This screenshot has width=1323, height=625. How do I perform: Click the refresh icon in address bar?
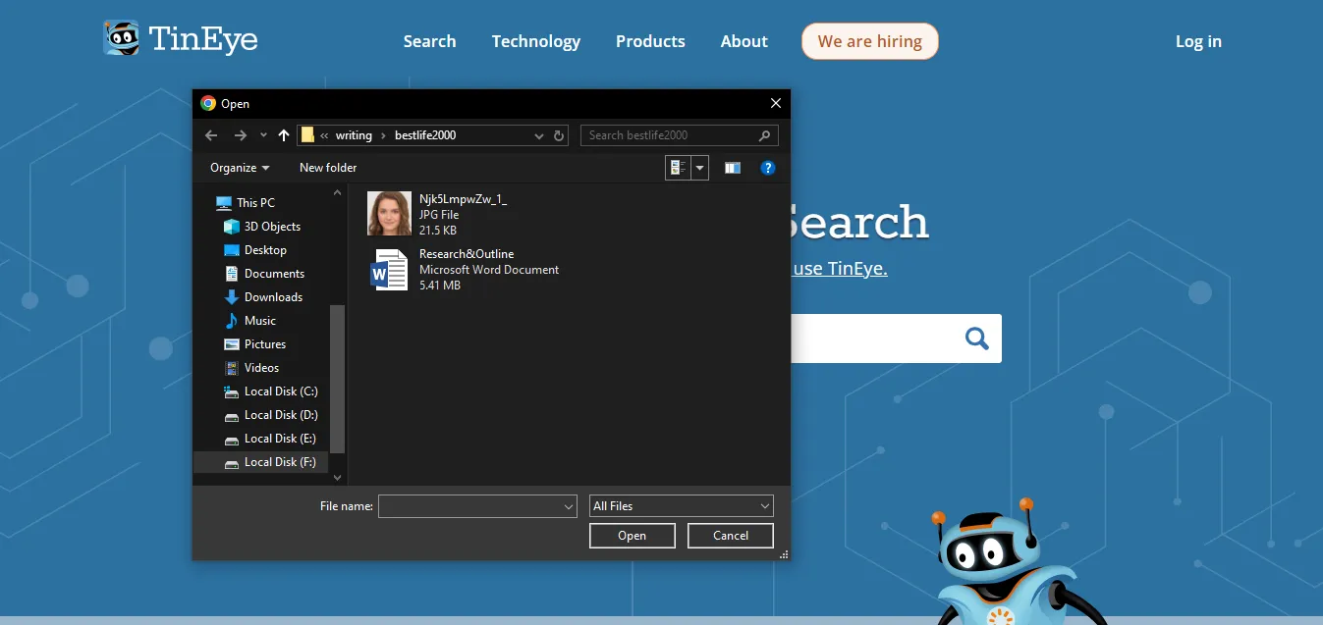pyautogui.click(x=559, y=135)
